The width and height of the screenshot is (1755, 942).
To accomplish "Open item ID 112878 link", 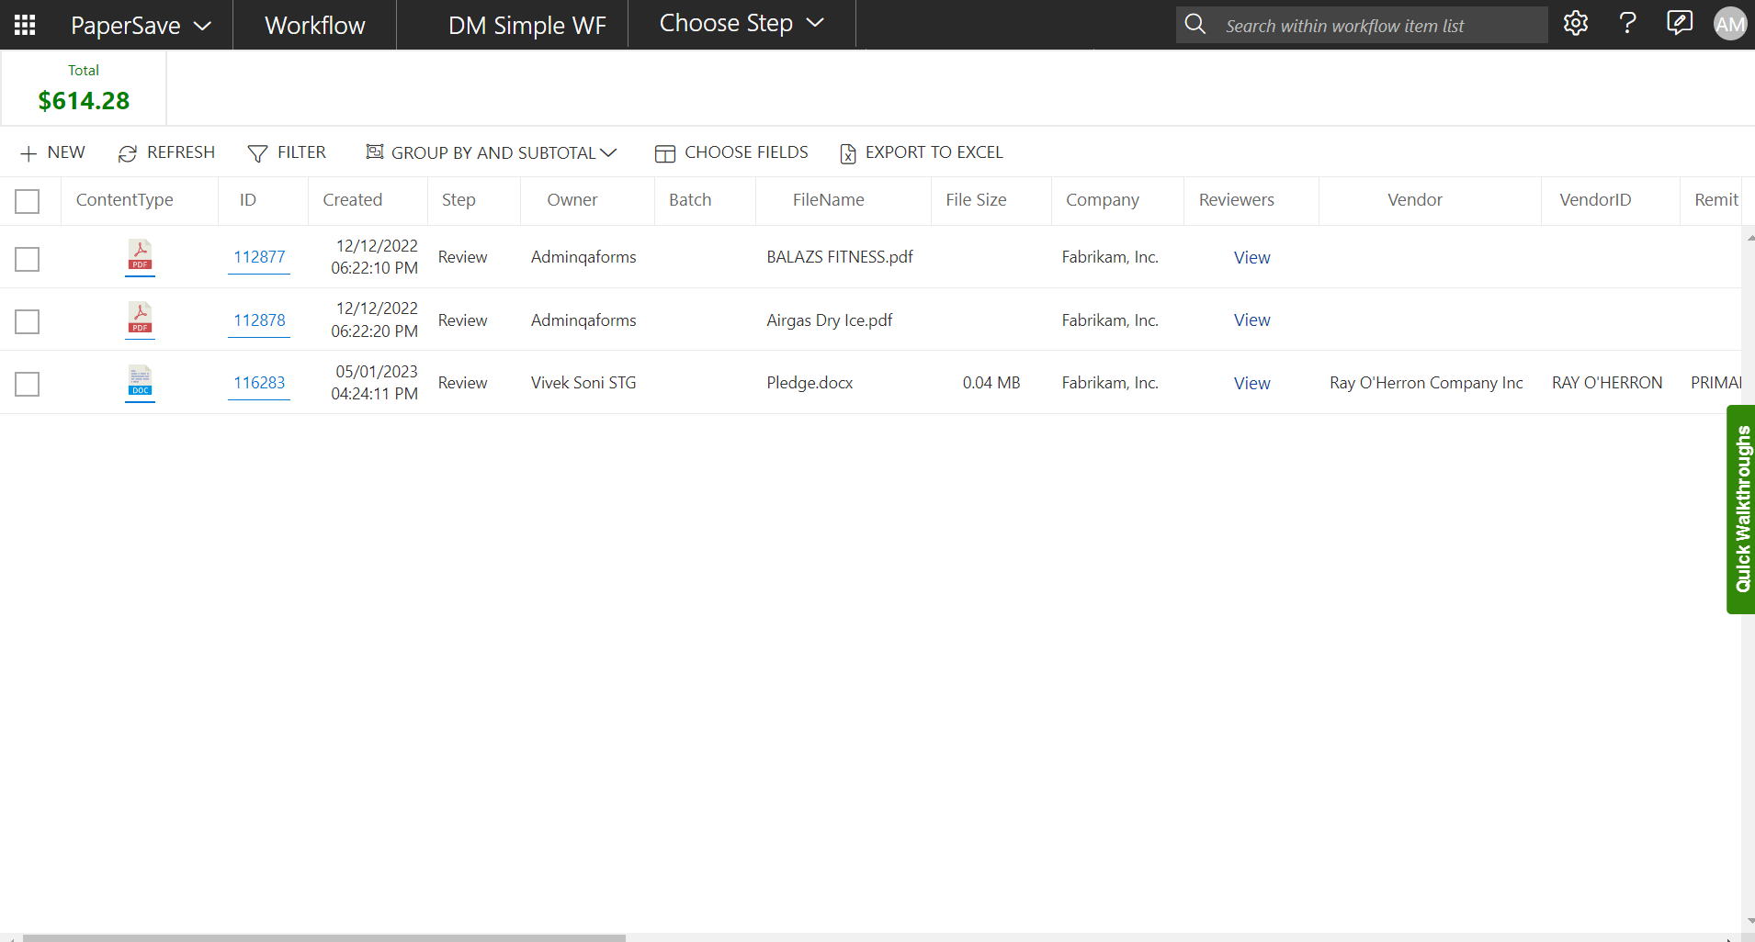I will coord(259,320).
